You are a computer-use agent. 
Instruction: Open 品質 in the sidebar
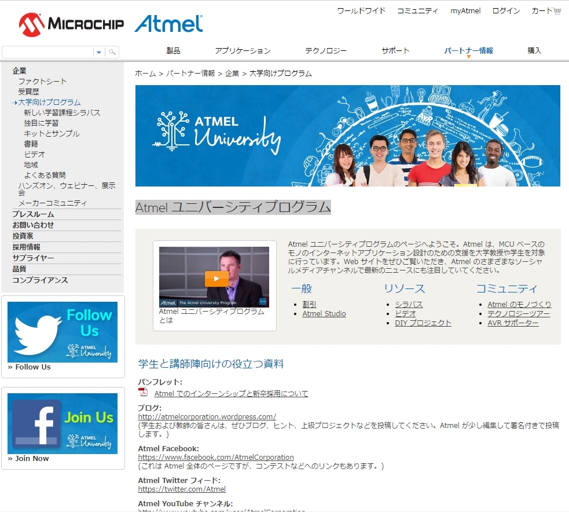(19, 269)
